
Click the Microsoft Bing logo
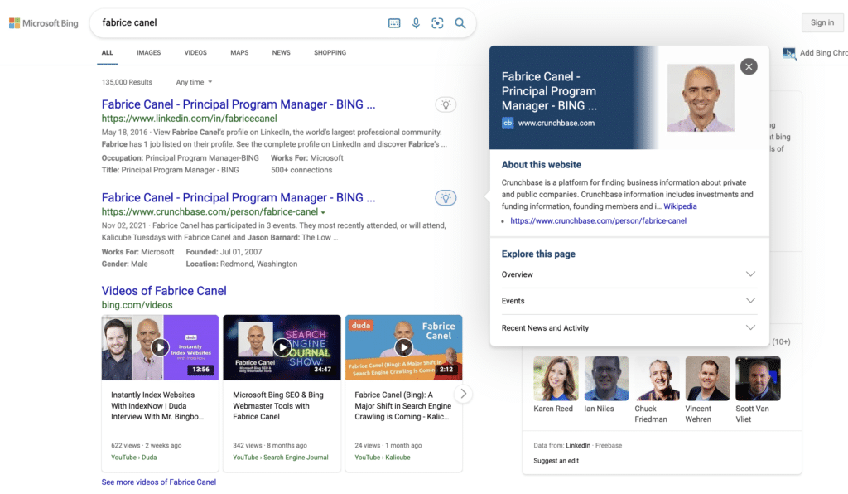[43, 23]
